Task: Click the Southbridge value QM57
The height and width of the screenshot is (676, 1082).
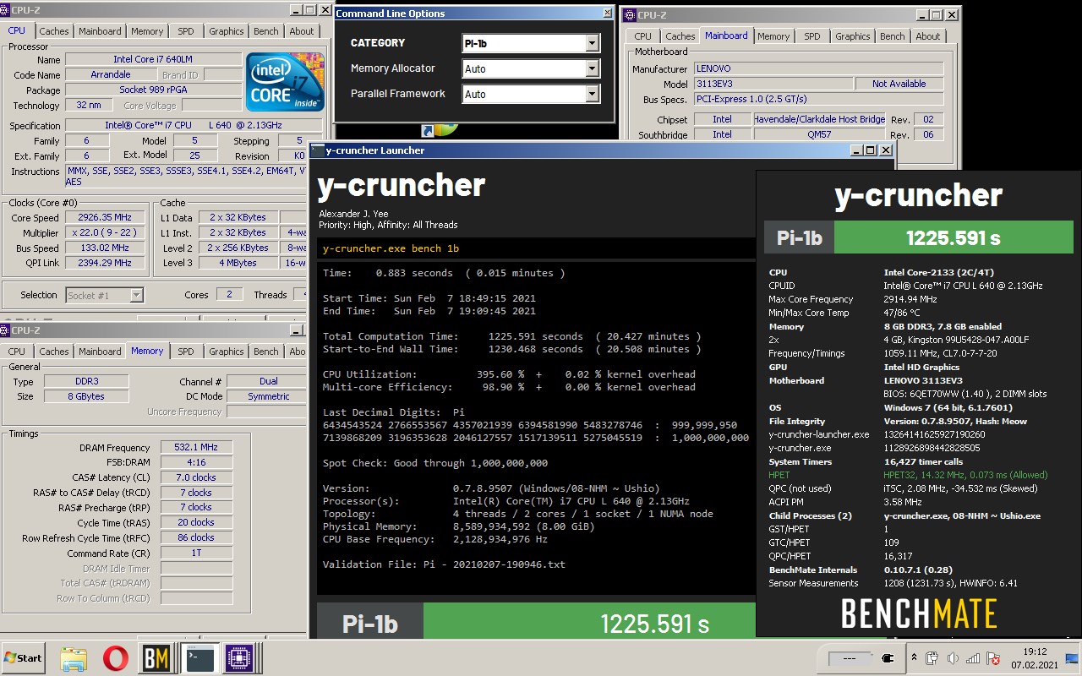Action: pos(819,135)
